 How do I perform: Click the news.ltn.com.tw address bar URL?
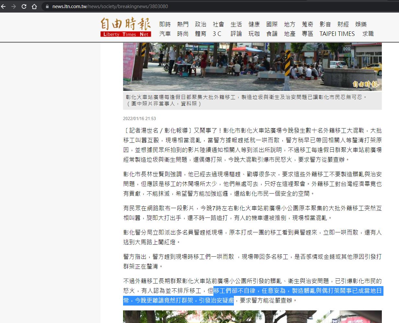pos(110,6)
